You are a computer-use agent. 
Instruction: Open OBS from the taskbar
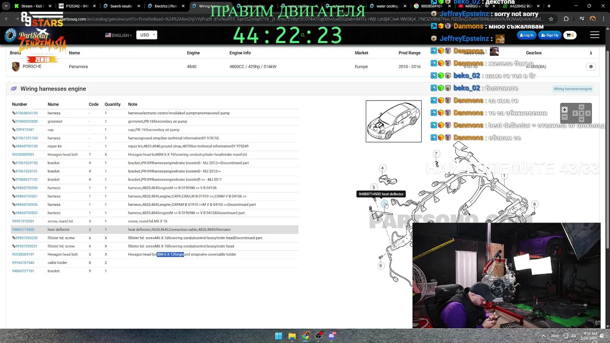pos(318,336)
